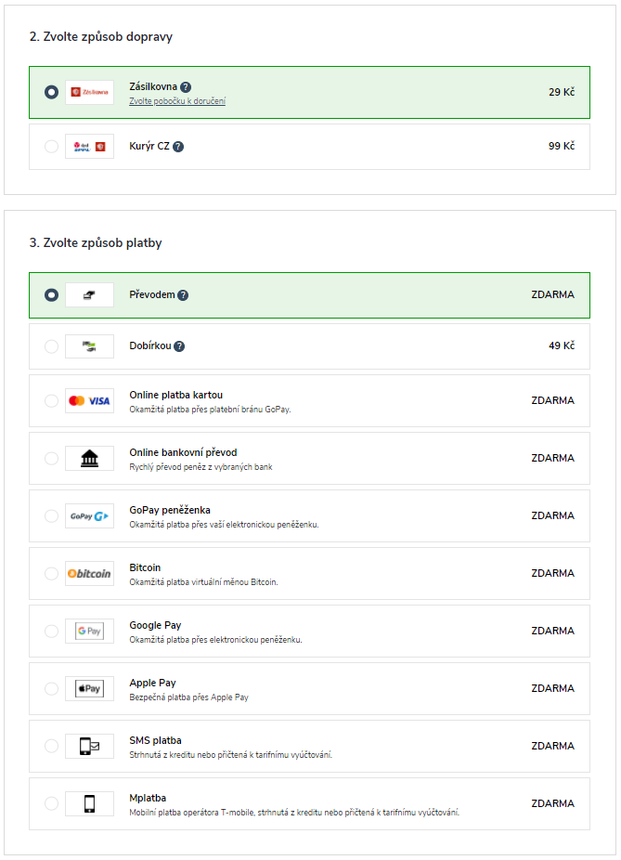Screen dimensions: 621x860
Task: Click the Zásilkovna logo icon
Action: coord(89,92)
